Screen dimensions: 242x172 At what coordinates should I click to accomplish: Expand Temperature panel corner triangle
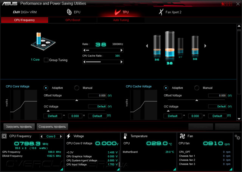coord(175,169)
